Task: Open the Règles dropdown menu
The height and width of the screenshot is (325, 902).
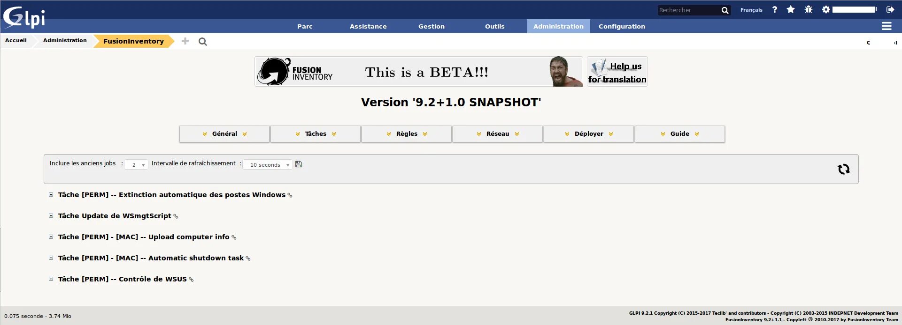Action: coord(407,134)
